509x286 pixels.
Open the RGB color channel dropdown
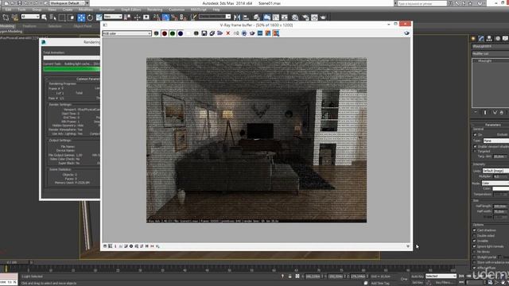[x=127, y=33]
